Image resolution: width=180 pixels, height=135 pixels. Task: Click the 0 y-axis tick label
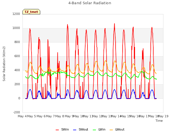[19, 98]
